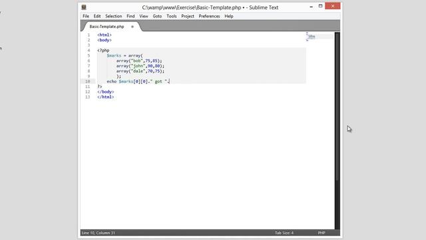The width and height of the screenshot is (426, 240).
Task: Close the Sublime Text window
Action: pos(333,6)
